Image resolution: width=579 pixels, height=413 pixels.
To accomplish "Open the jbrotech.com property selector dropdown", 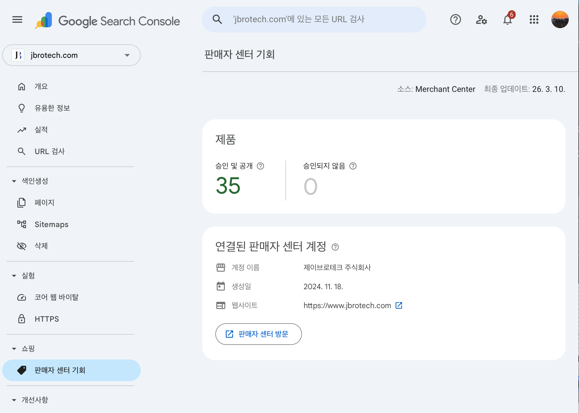I will pos(71,55).
